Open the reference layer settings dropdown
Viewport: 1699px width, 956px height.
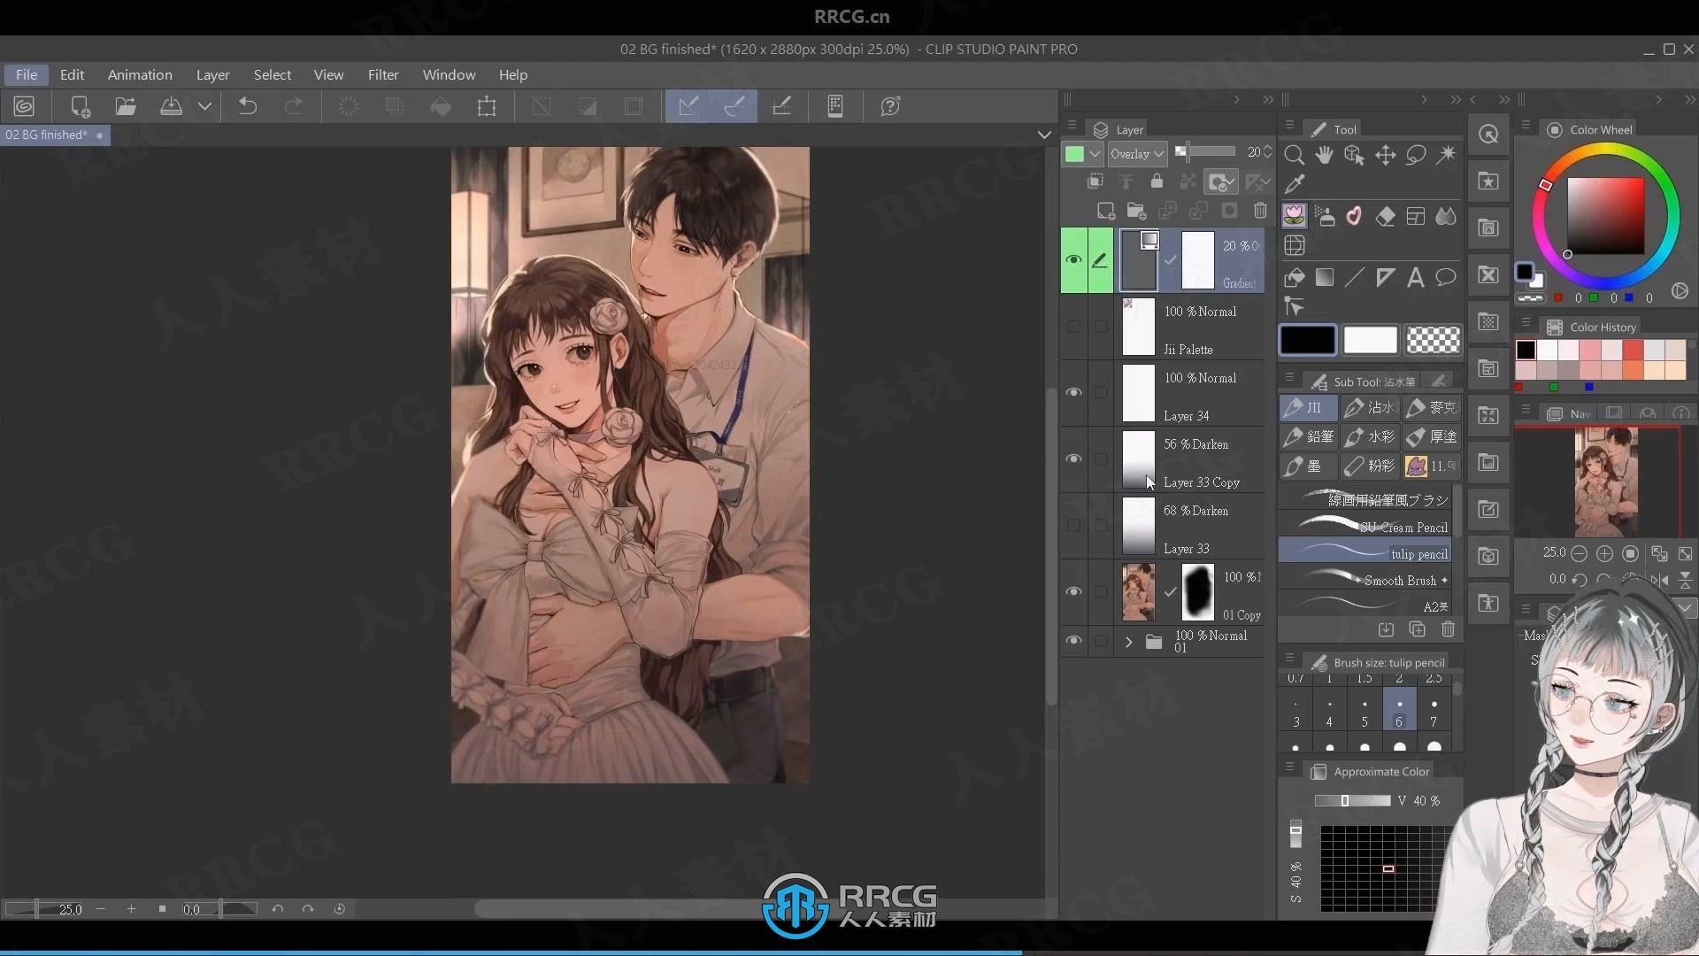coord(1221,182)
